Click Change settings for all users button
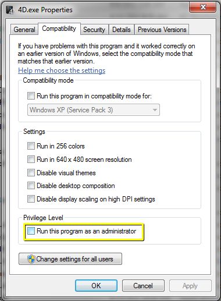 pos(70,259)
